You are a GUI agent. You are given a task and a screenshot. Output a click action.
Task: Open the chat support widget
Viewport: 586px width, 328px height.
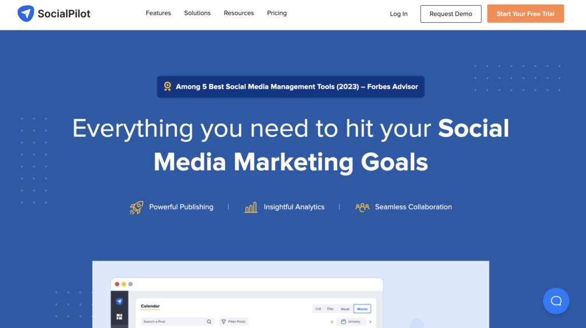[556, 301]
